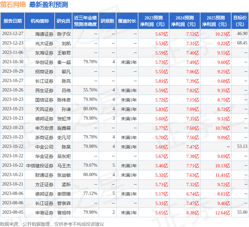Click researcher name 谢丽媛
This screenshot has width=249, height=227.
pos(64,194)
